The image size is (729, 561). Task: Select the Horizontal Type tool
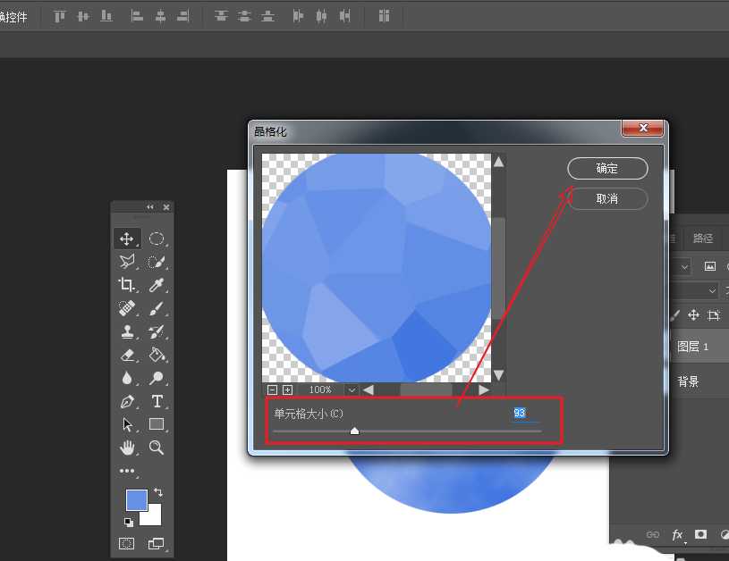[157, 401]
